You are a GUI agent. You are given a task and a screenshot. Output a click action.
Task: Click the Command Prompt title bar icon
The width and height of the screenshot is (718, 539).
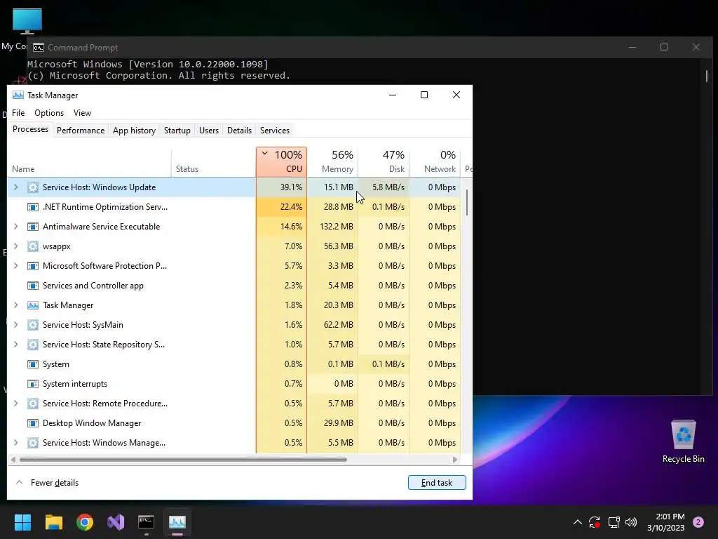[39, 48]
